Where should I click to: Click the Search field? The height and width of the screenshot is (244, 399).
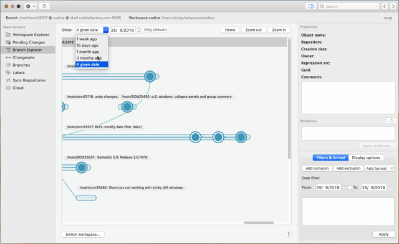tap(349, 6)
